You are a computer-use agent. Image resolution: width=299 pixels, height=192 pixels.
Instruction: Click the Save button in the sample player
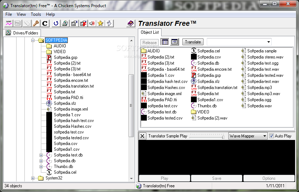217,178
